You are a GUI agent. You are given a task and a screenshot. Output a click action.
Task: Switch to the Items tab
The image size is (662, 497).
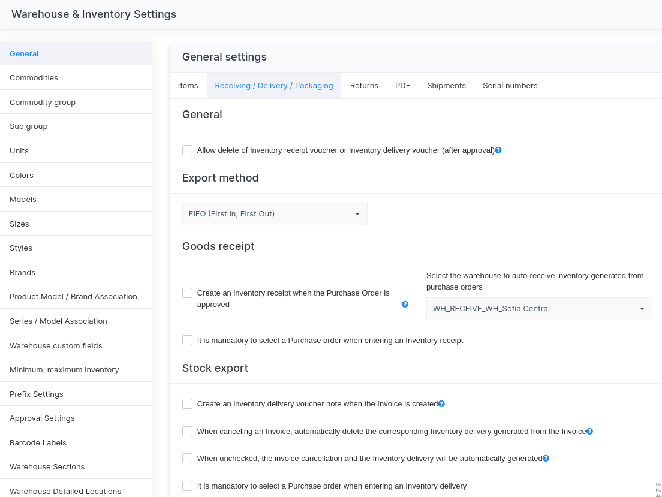(x=188, y=86)
